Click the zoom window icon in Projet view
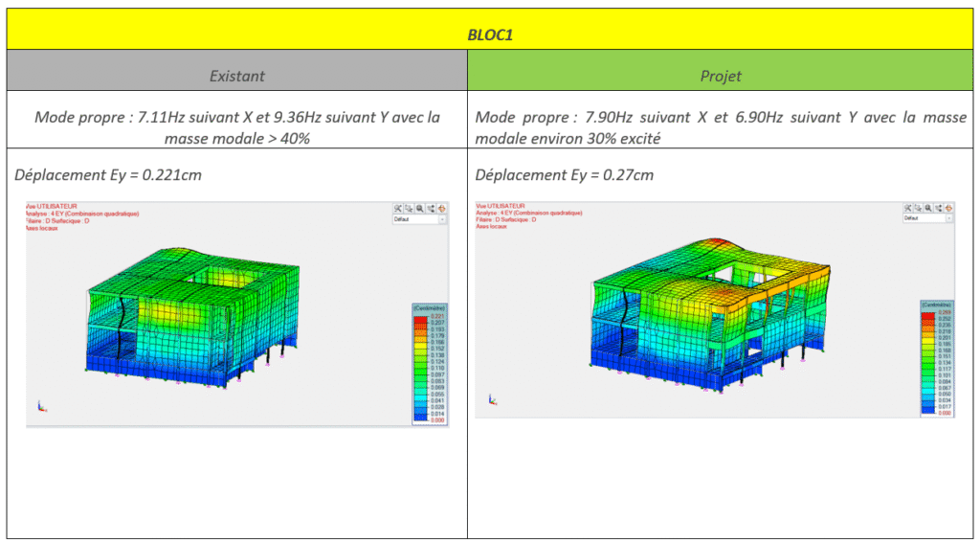 (x=918, y=208)
